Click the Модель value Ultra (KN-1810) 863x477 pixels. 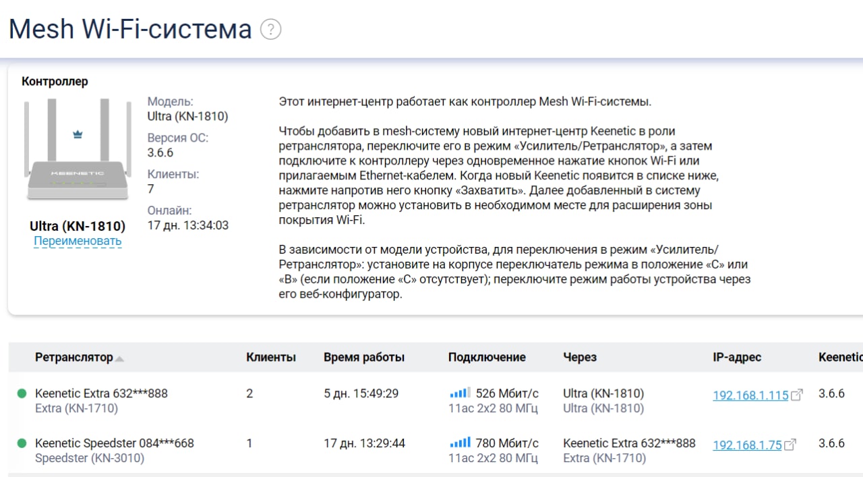tap(188, 116)
